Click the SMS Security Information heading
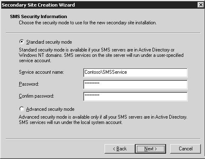The width and height of the screenshot is (205, 159). tap(39, 16)
